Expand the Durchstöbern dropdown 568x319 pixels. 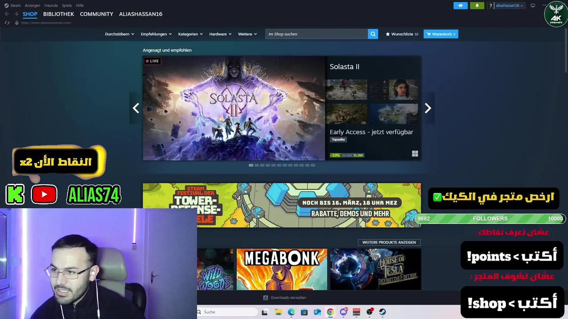(x=119, y=34)
